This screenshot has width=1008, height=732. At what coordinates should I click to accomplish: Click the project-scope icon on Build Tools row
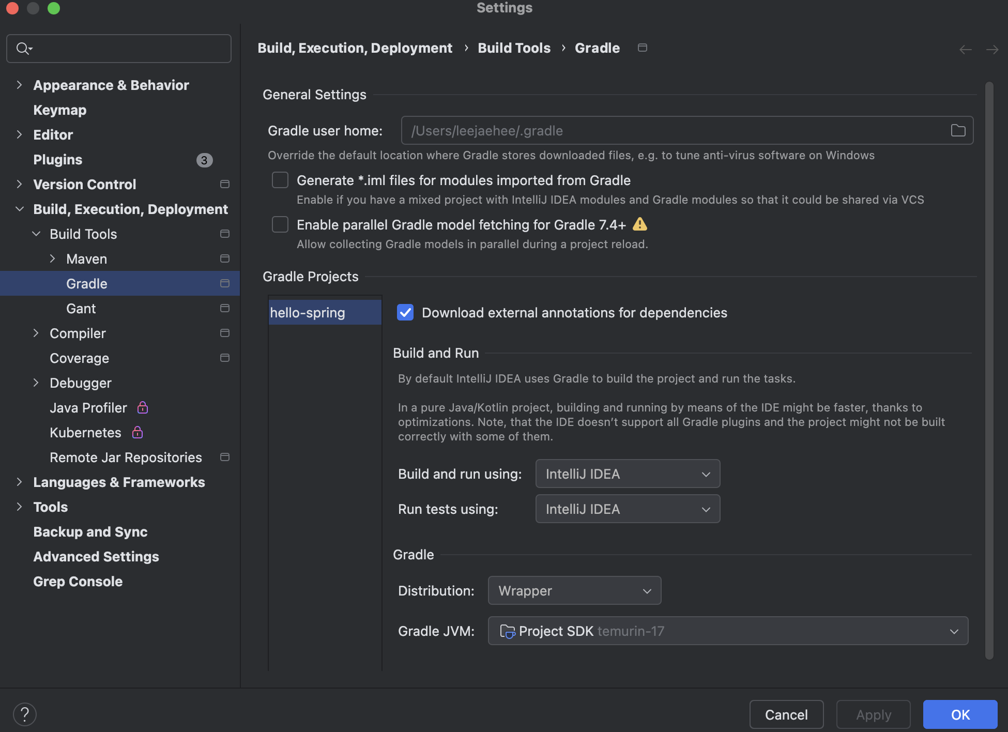click(x=225, y=234)
